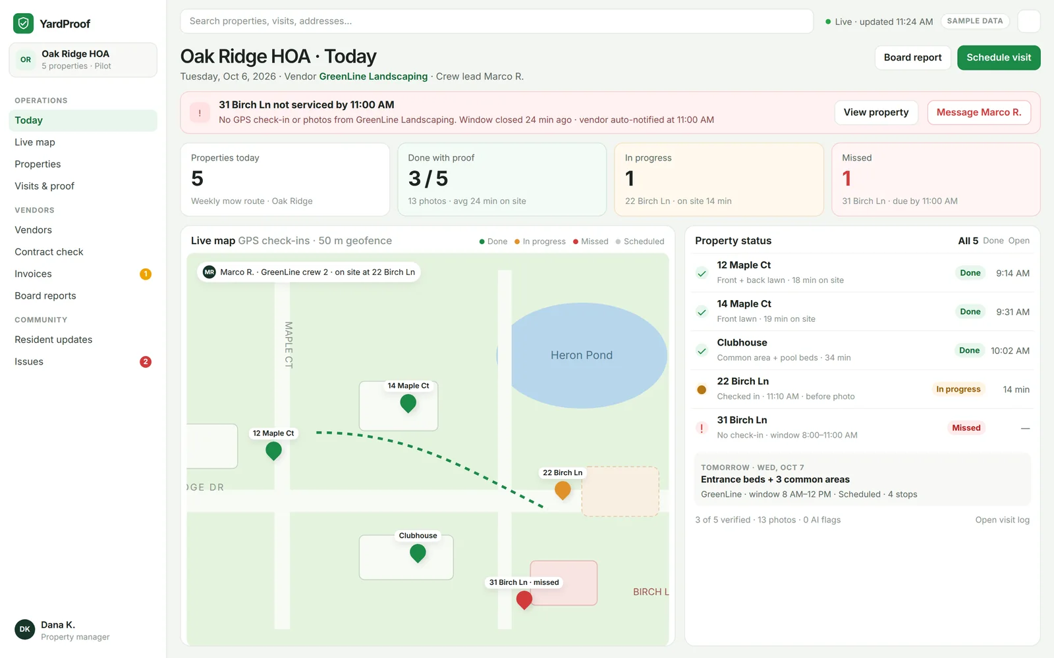The height and width of the screenshot is (658, 1054).
Task: Open Invoices in sidebar
Action: 83,274
